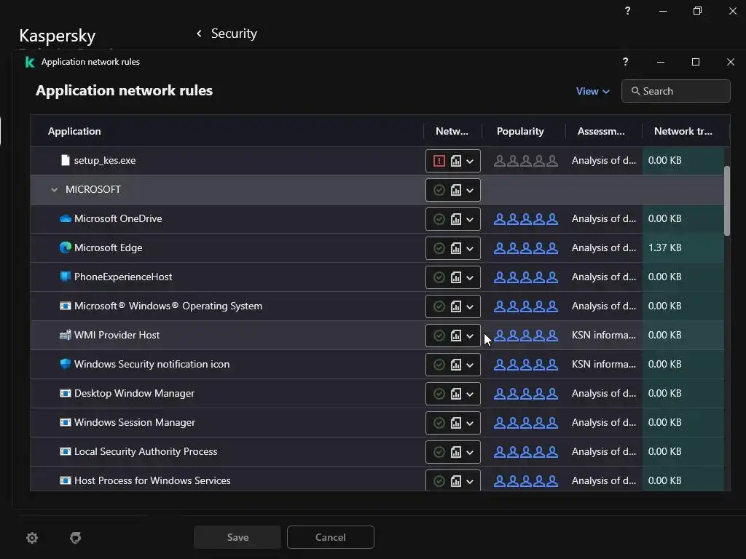
Task: Click the Microsoft OneDrive cloud icon
Action: click(x=66, y=218)
